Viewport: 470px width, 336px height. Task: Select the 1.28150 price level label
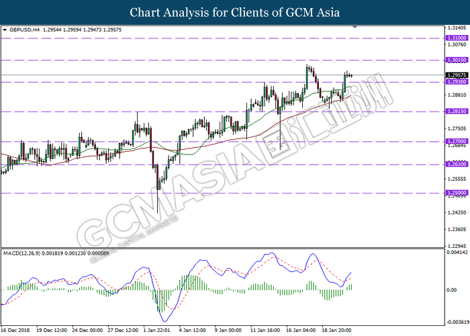457,111
